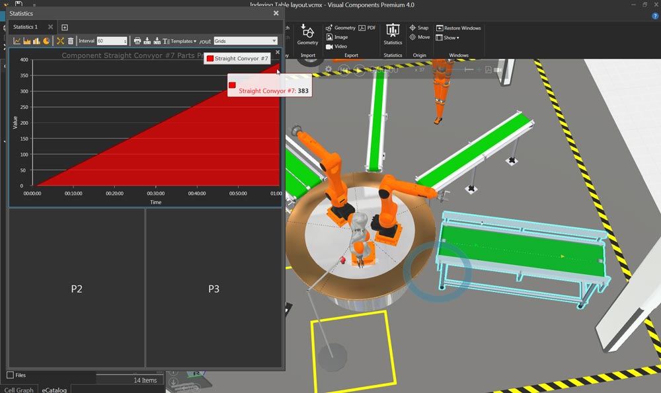Click the simulation play button
661x393 pixels.
(359, 69)
